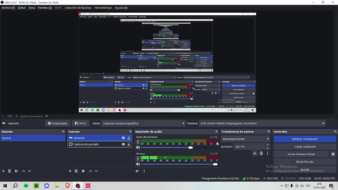Increase transition duration with up arrow
Image resolution: width=338 pixels, height=190 pixels.
point(267,145)
